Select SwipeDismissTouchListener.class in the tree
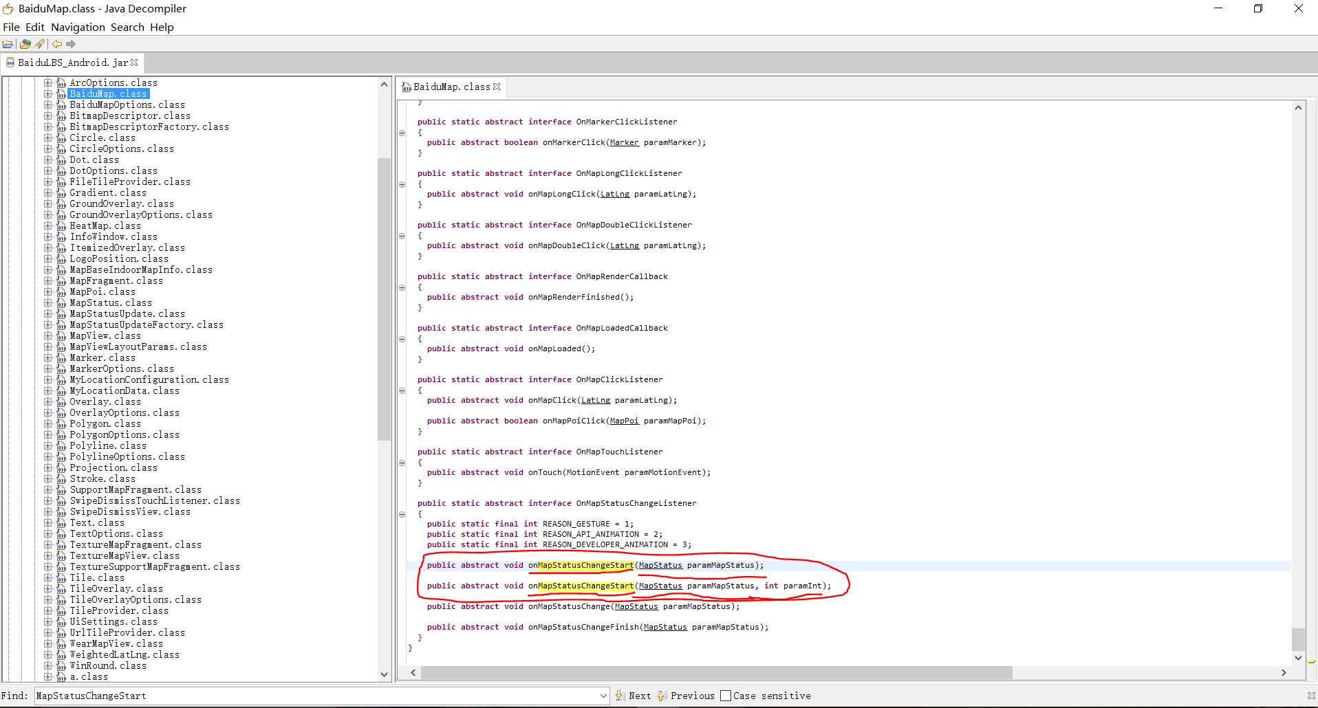Screen dimensions: 1318x708 click(154, 501)
